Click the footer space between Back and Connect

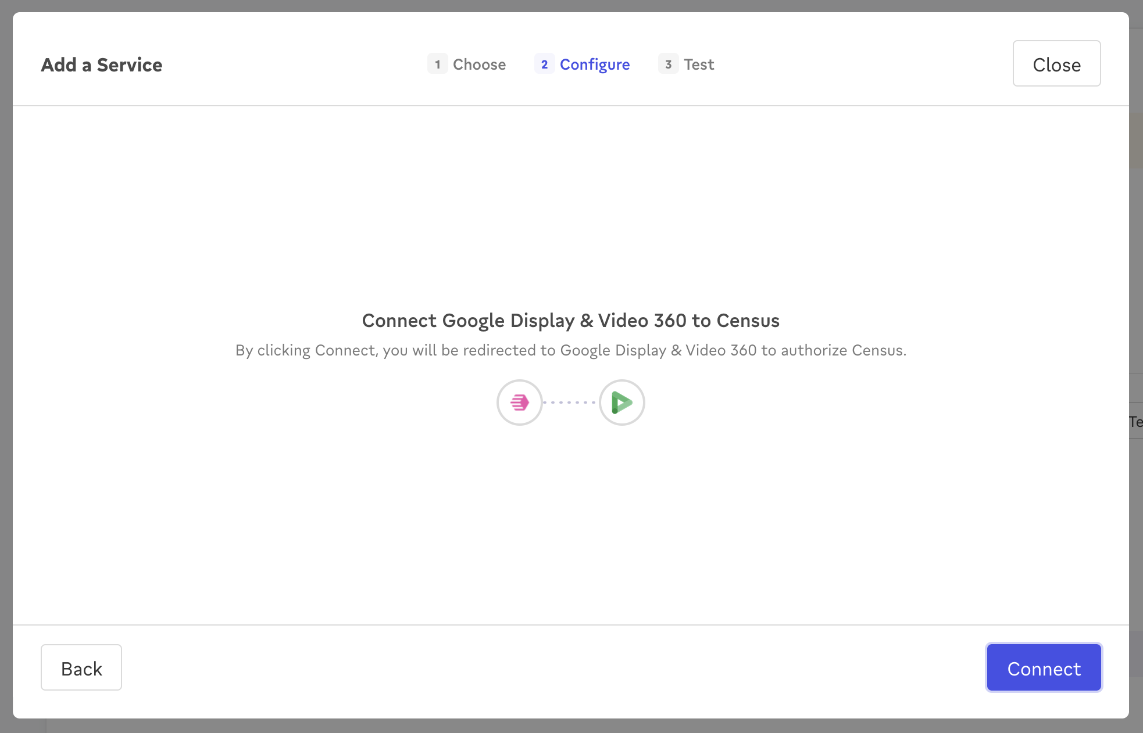click(x=552, y=668)
